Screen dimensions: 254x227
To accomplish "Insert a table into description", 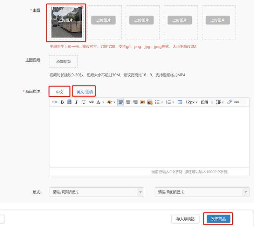I will click(x=180, y=102).
